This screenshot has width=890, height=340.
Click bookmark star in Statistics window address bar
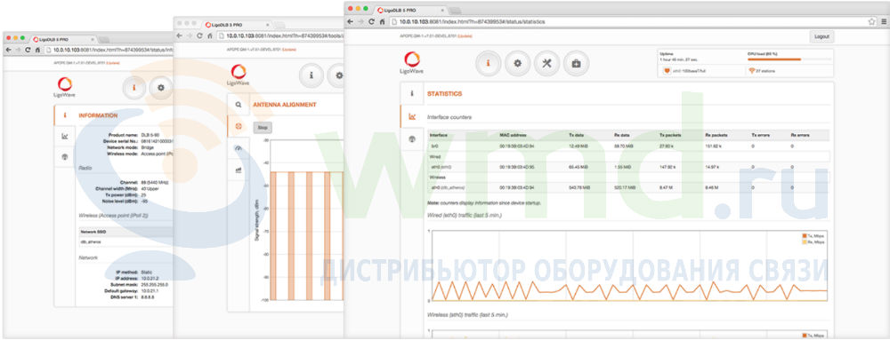[871, 21]
